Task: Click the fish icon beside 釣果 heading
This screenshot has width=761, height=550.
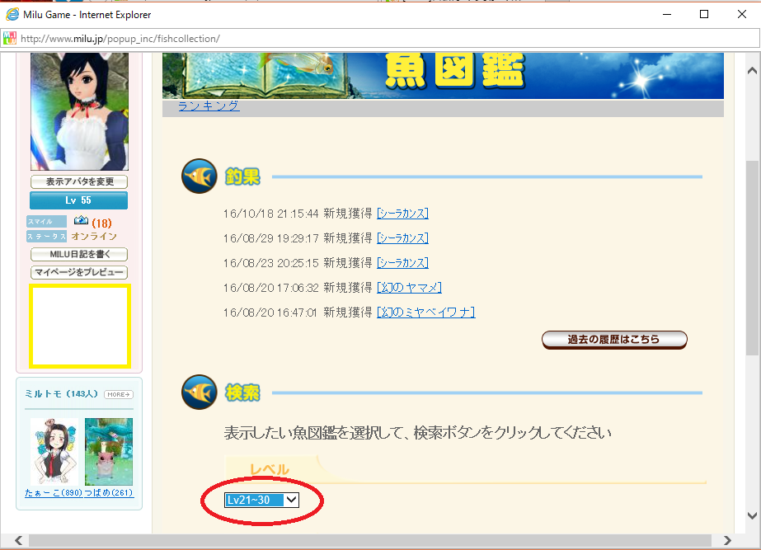Action: click(199, 176)
